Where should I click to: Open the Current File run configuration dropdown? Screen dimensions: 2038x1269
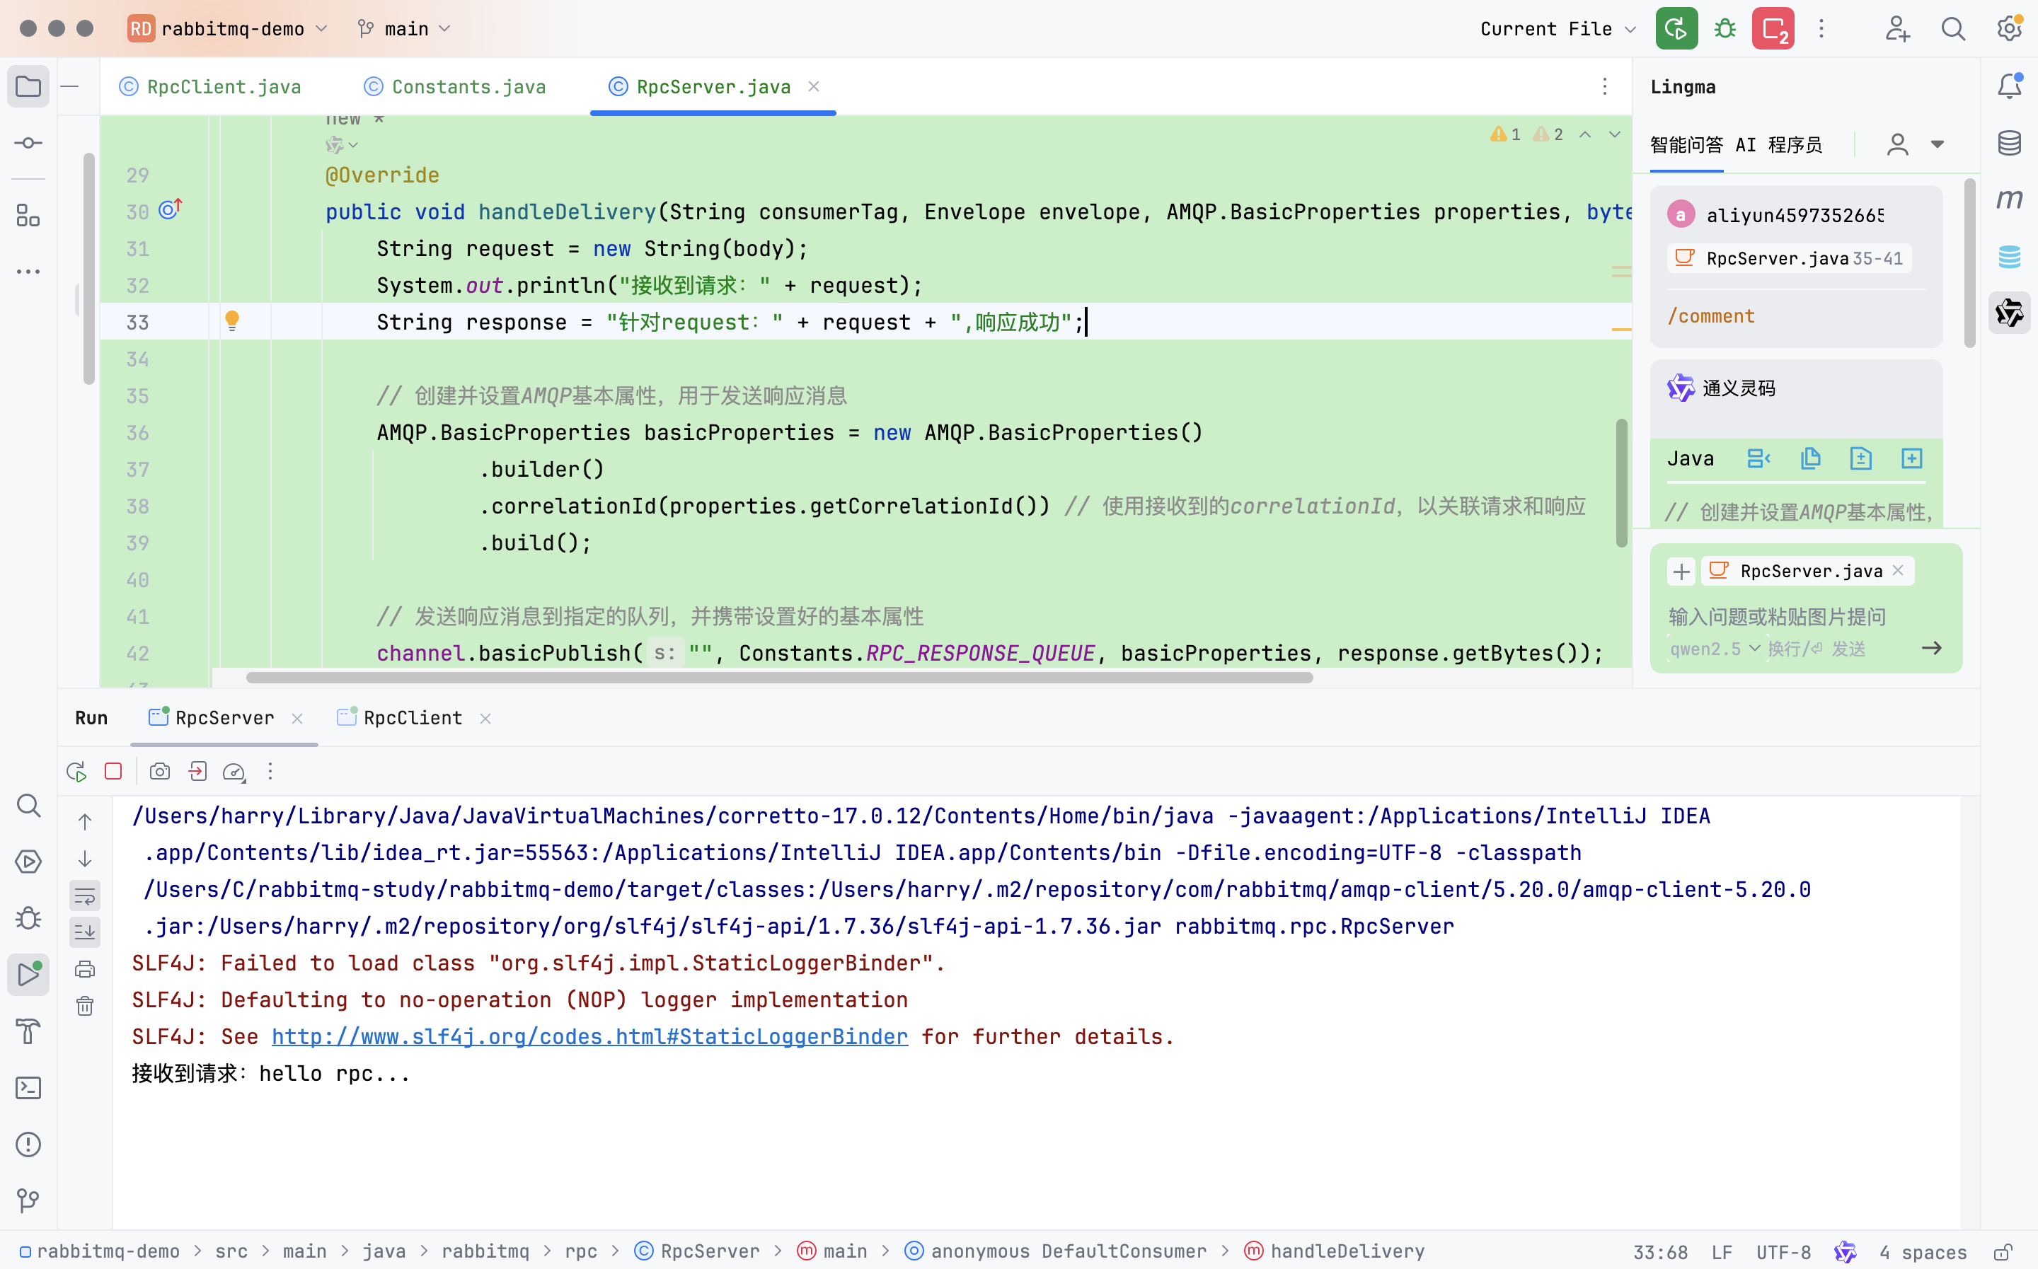coord(1557,28)
